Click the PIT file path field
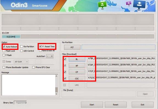This screenshot has width=158, height=109. point(118,47)
